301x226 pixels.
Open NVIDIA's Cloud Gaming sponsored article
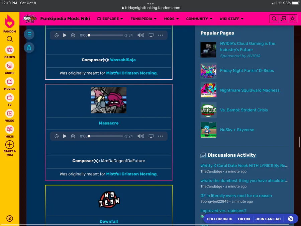[247, 47]
